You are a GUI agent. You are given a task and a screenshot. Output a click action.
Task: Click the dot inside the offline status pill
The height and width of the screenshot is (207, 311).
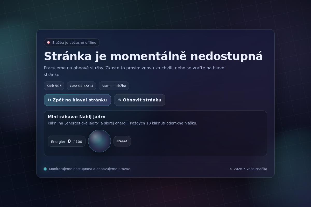pyautogui.click(x=48, y=42)
